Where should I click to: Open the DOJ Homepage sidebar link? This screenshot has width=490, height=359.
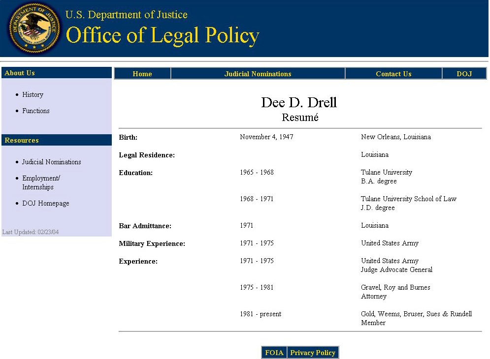[46, 203]
